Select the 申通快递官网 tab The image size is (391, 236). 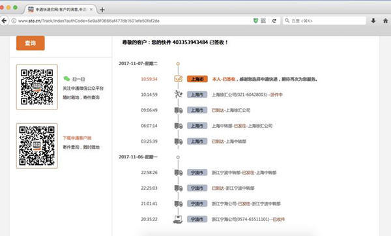point(61,10)
